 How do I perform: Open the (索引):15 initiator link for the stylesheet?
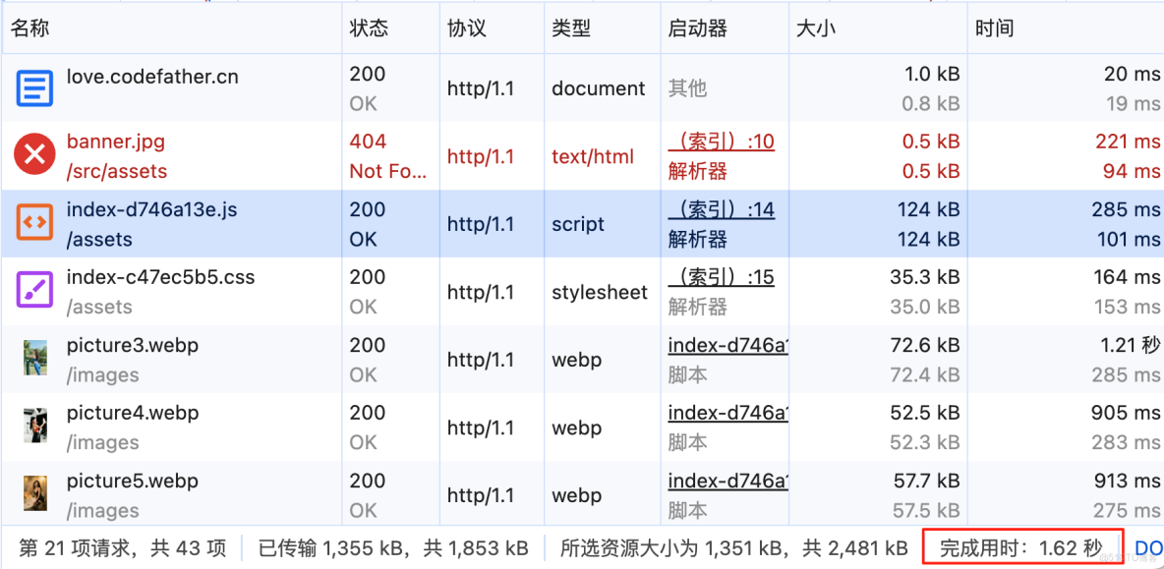pos(721,277)
